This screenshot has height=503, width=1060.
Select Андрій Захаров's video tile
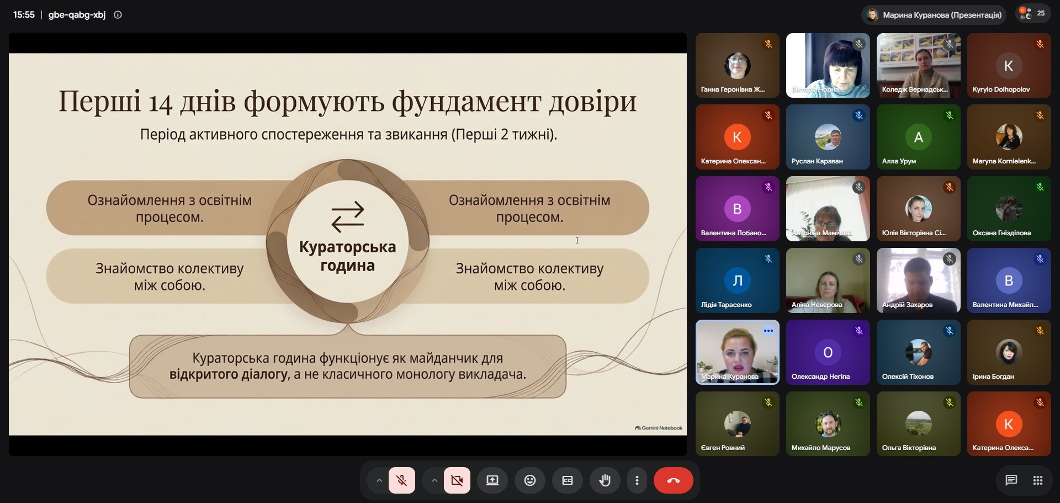919,280
